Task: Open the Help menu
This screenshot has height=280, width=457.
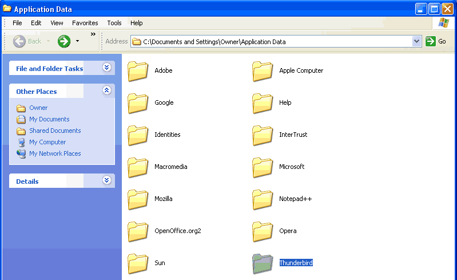Action: pyautogui.click(x=136, y=23)
